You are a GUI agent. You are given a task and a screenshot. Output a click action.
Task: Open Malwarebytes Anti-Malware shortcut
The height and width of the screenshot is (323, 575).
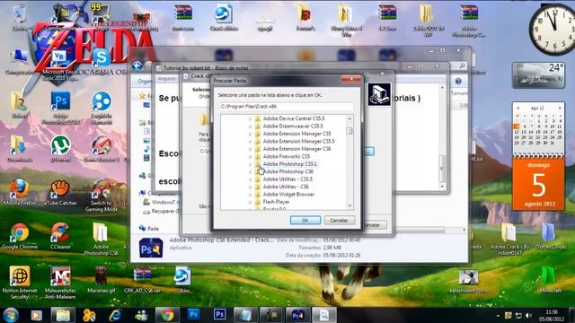(x=60, y=283)
